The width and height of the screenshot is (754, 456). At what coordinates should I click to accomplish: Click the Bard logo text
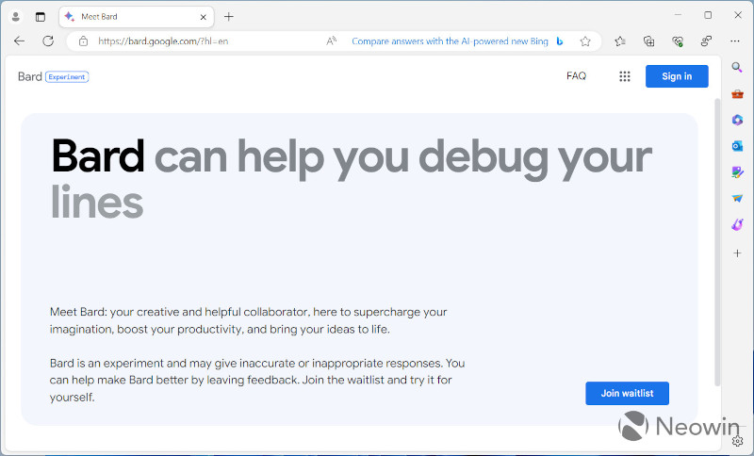30,76
